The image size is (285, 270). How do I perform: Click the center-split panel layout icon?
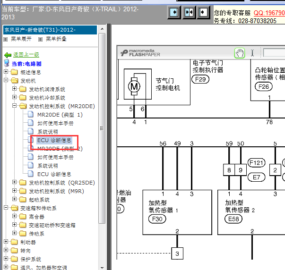pyautogui.click(x=189, y=12)
